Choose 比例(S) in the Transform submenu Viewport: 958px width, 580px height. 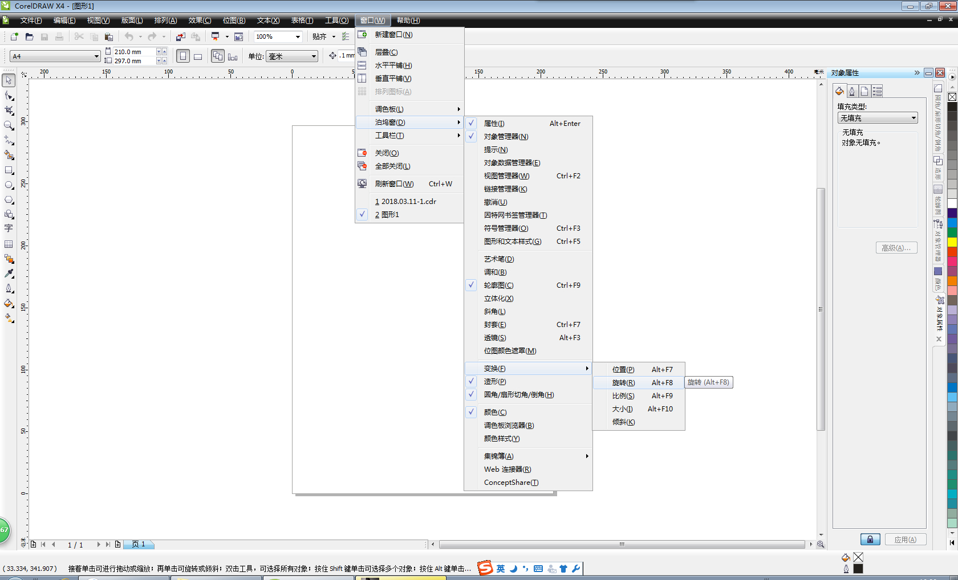(x=639, y=395)
